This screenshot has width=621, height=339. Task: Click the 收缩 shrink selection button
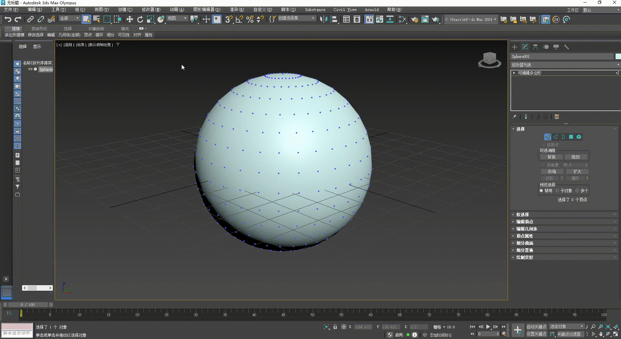tap(552, 171)
